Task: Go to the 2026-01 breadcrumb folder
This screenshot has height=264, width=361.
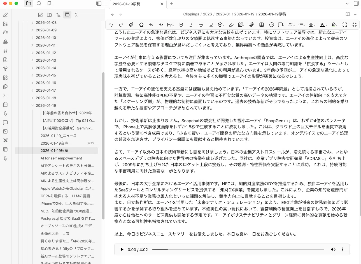Action: coord(223,14)
